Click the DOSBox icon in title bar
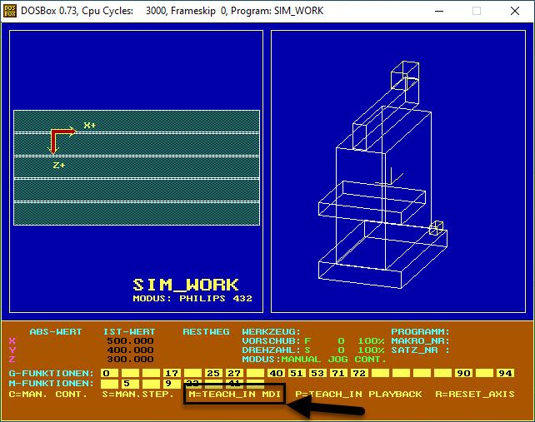Screen dimensions: 535x422 point(10,11)
